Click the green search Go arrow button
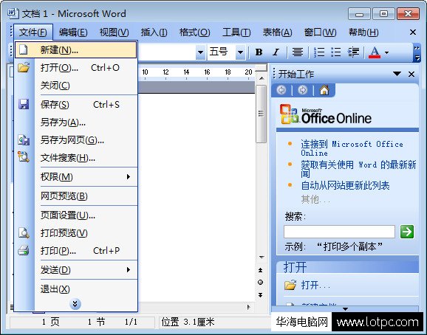This screenshot has width=427, height=335. [407, 232]
